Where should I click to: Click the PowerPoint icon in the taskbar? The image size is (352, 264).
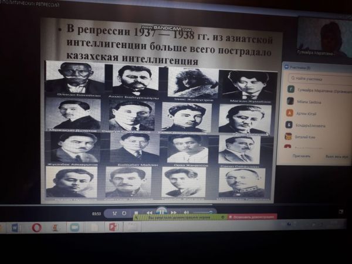113,227
